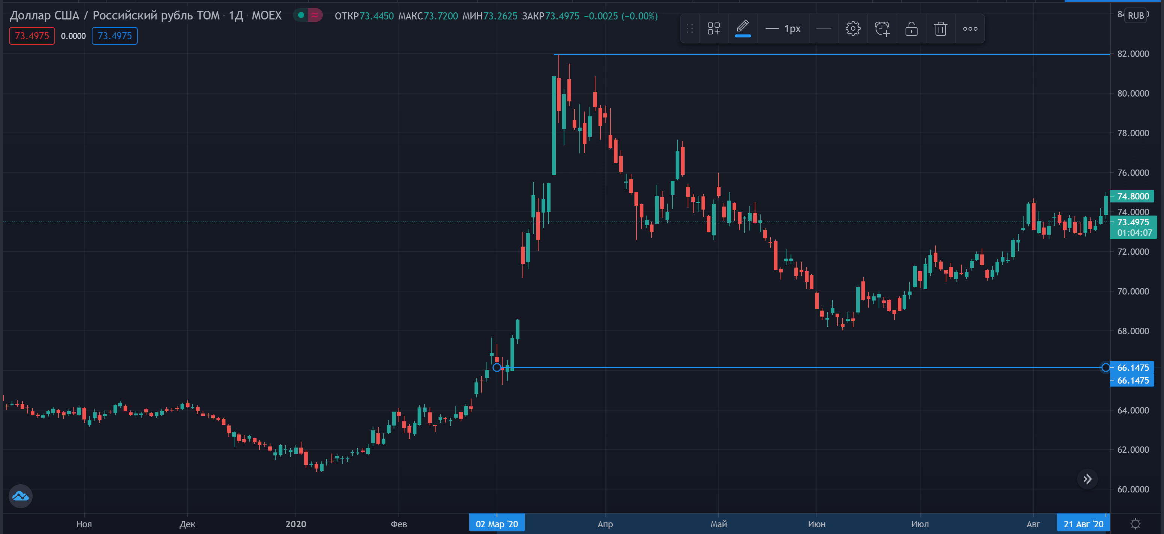Click the Апр label on the time axis
The height and width of the screenshot is (534, 1164).
coord(605,524)
